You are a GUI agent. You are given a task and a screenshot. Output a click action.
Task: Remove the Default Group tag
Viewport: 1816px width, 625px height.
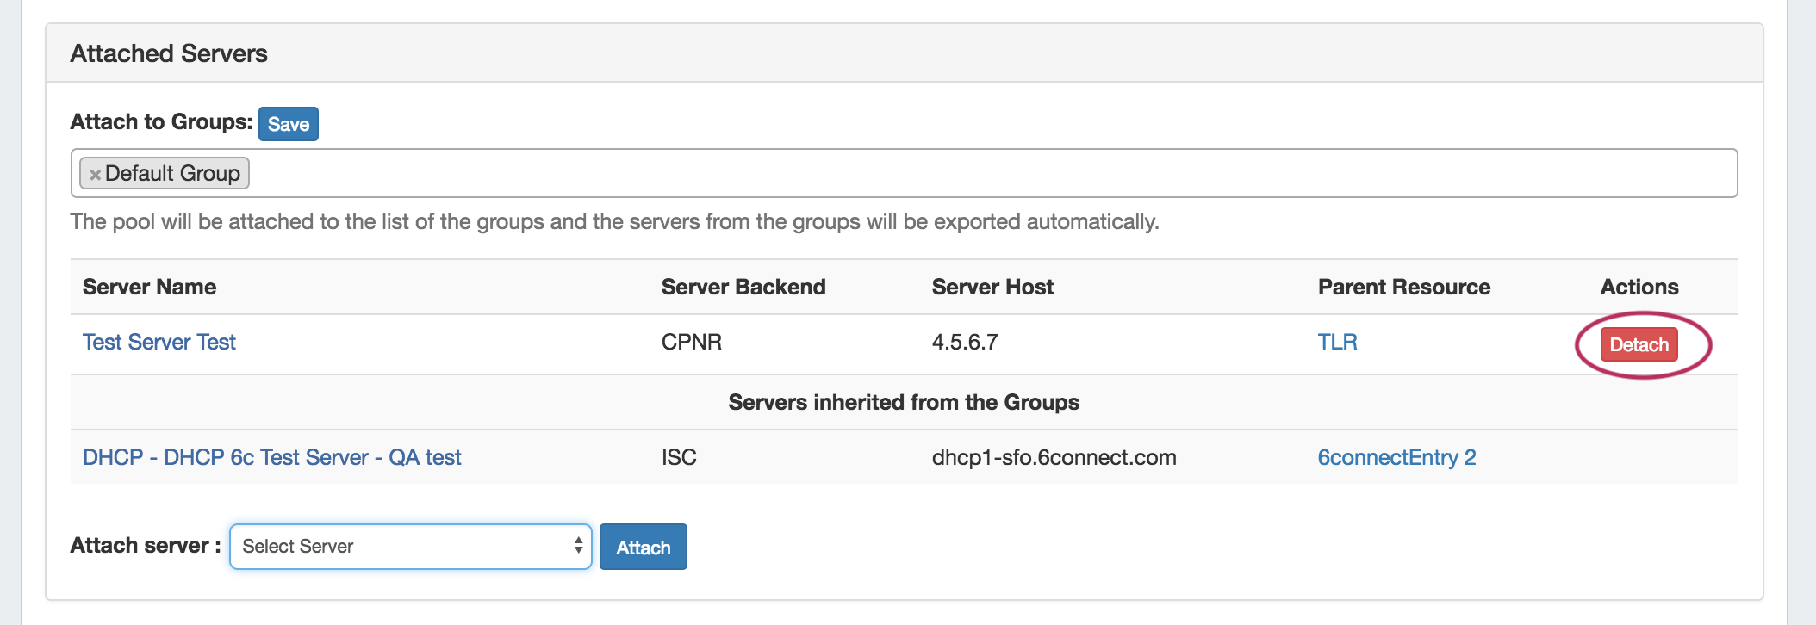click(95, 175)
